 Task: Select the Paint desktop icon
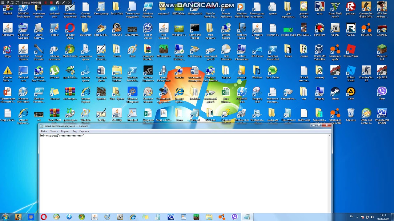click(x=132, y=51)
